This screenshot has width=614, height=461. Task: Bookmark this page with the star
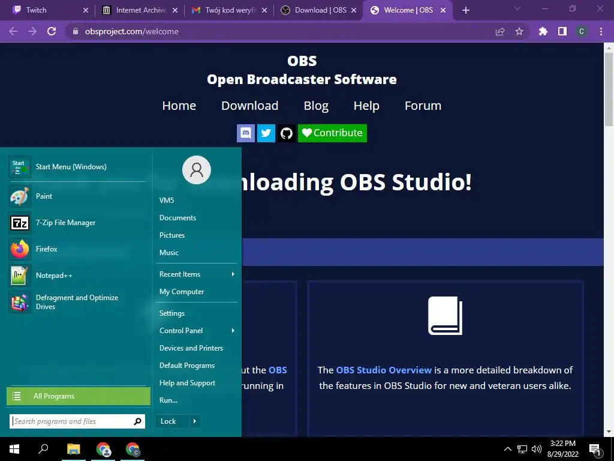coord(519,31)
